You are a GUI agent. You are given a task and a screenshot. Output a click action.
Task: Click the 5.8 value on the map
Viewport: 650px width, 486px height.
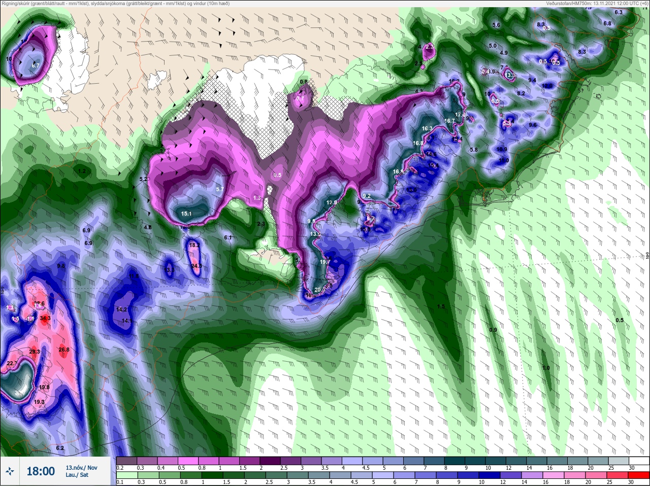[x=474, y=150]
